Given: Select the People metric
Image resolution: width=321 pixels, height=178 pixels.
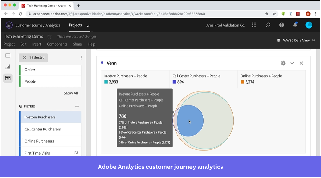Looking at the screenshot, I should pos(50,82).
